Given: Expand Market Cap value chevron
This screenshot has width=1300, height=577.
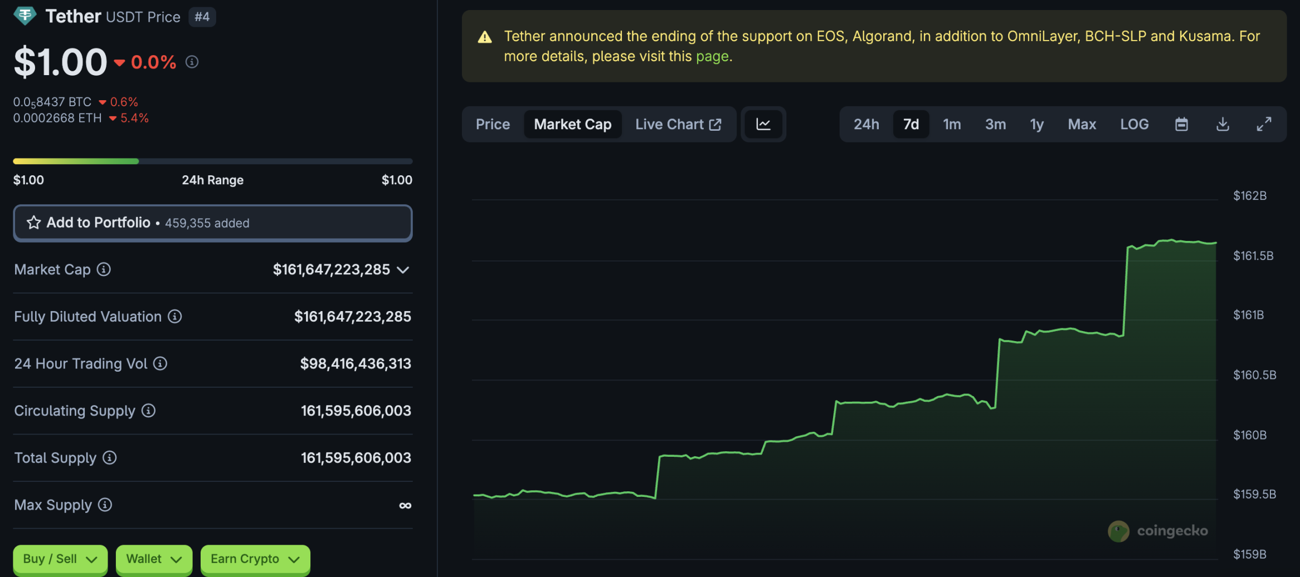Looking at the screenshot, I should 403,270.
